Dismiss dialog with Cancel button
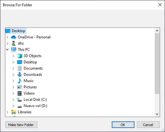 coord(148,125)
